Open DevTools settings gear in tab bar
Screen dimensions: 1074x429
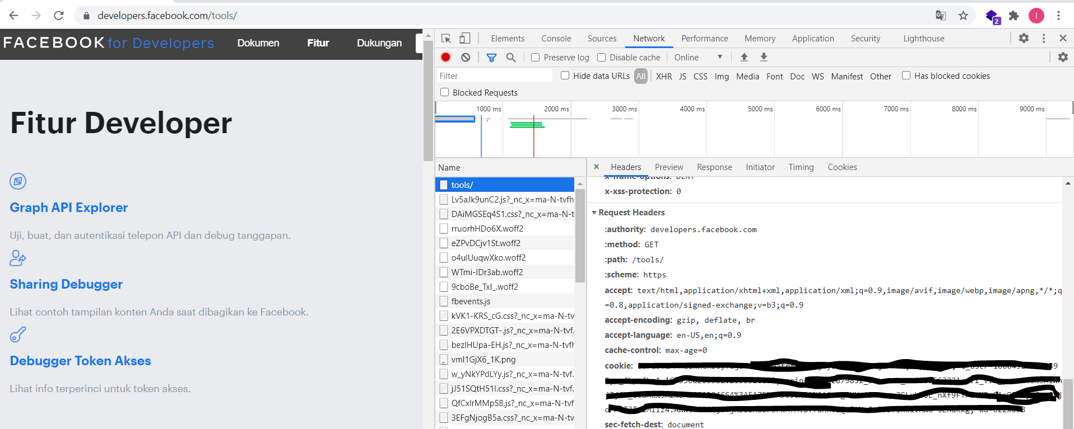point(1024,38)
